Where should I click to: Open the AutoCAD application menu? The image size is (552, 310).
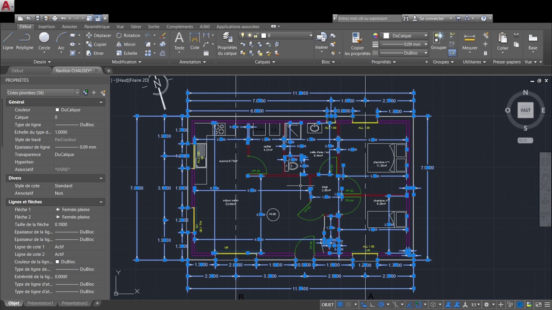(x=7, y=6)
